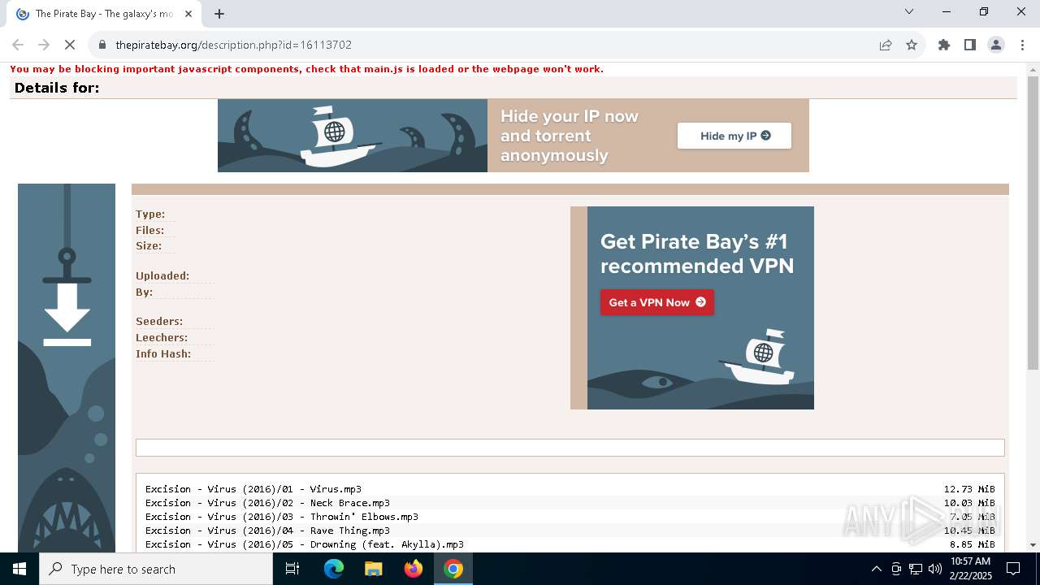The width and height of the screenshot is (1040, 585).
Task: Click the Info Hash label
Action: point(163,353)
